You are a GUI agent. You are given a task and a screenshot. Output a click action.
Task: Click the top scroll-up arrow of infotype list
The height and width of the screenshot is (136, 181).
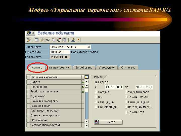click(87, 82)
